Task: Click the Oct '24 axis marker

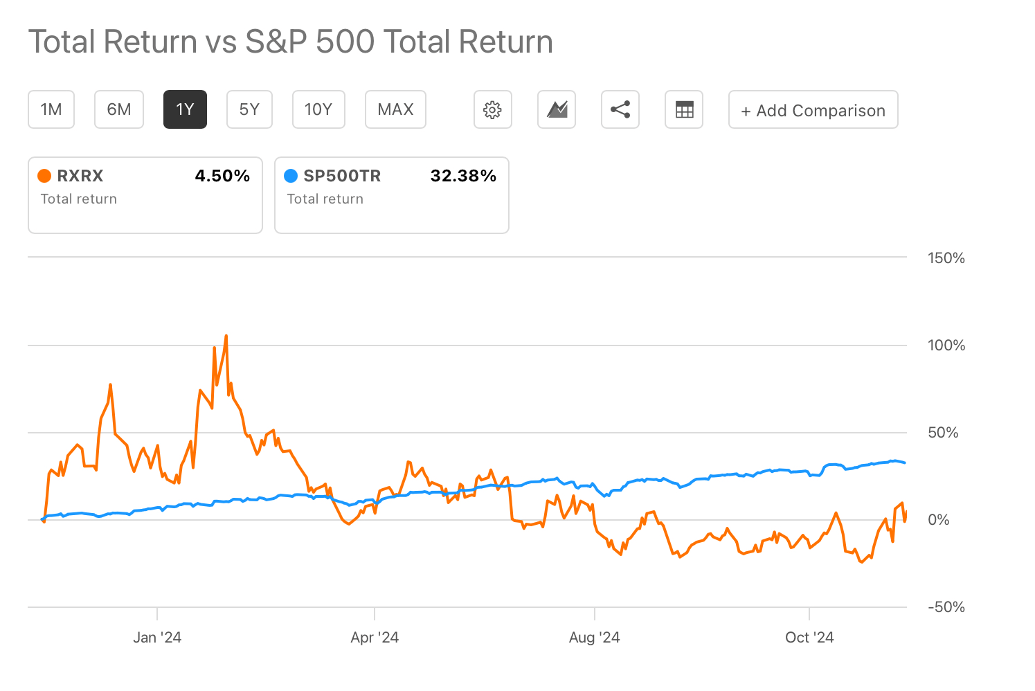Action: 809,637
